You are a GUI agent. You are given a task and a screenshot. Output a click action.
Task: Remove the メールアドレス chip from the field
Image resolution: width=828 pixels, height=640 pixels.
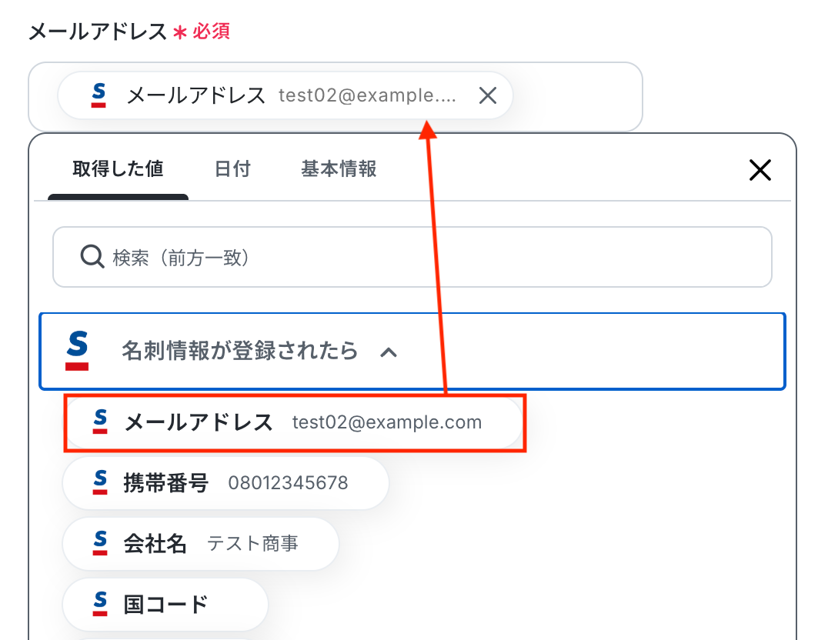point(488,95)
